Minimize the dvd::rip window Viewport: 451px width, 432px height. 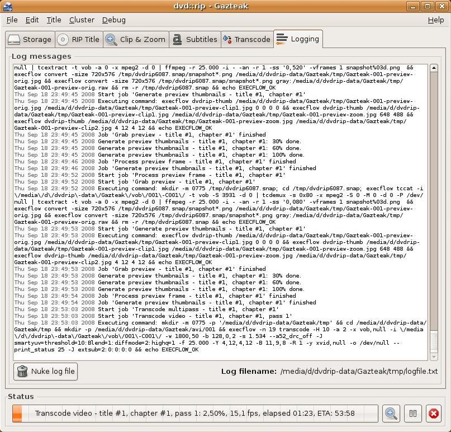pos(413,6)
